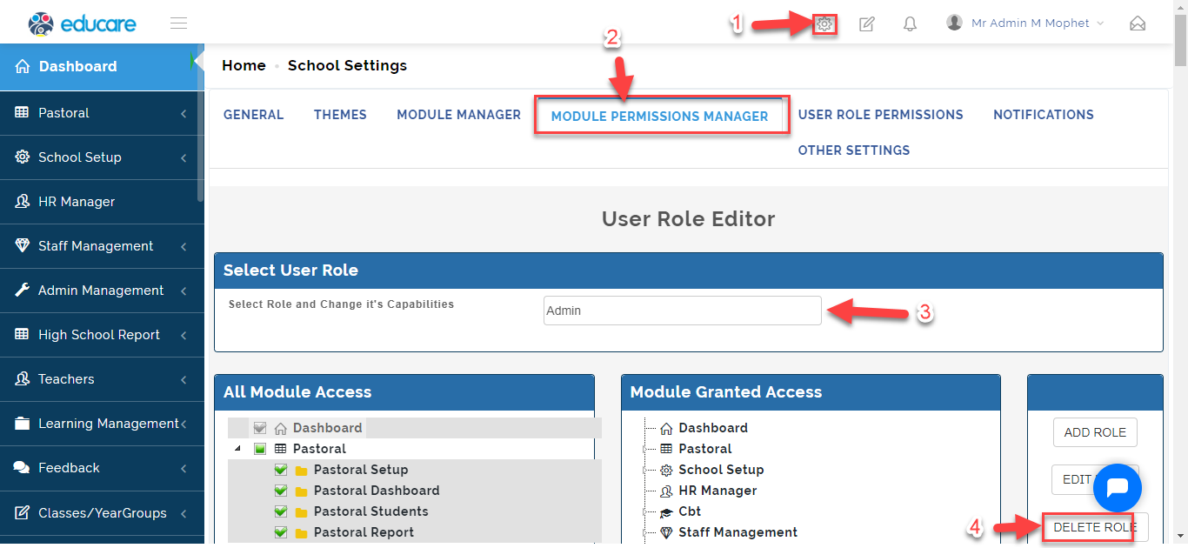Open Dashboard in the sidebar
1188x548 pixels.
[102, 66]
